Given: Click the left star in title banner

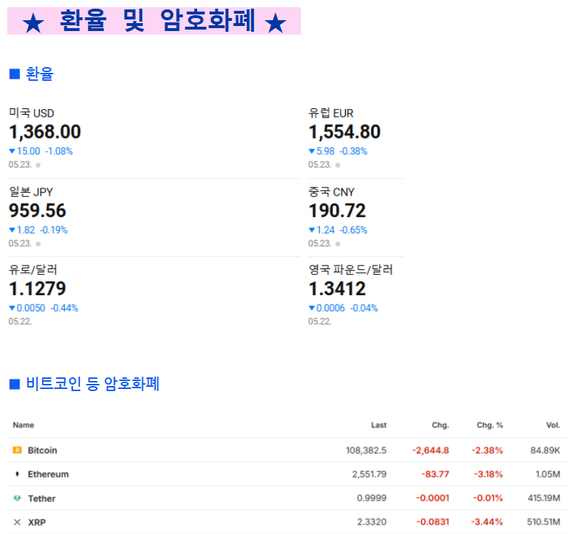Looking at the screenshot, I should point(33,23).
